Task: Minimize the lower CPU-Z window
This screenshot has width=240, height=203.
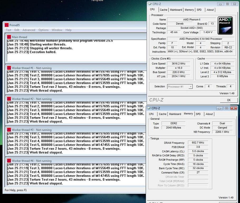Action: (219, 108)
